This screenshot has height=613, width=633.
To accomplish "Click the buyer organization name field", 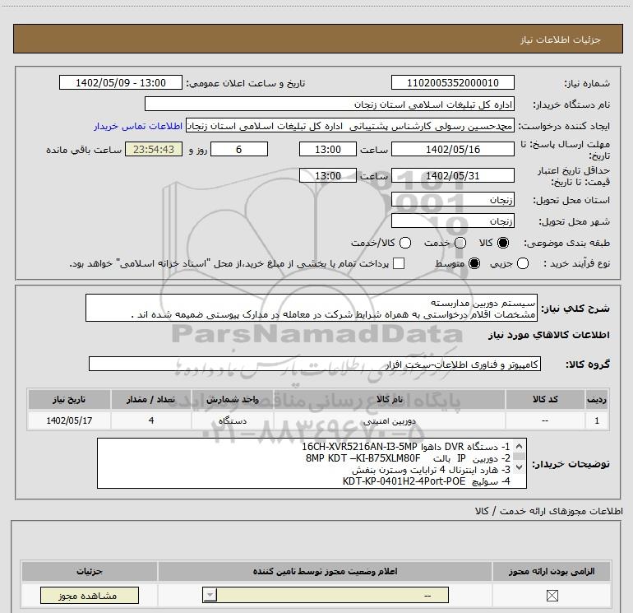I will (x=330, y=104).
